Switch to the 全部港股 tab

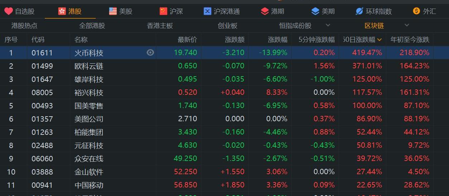pyautogui.click(x=92, y=26)
